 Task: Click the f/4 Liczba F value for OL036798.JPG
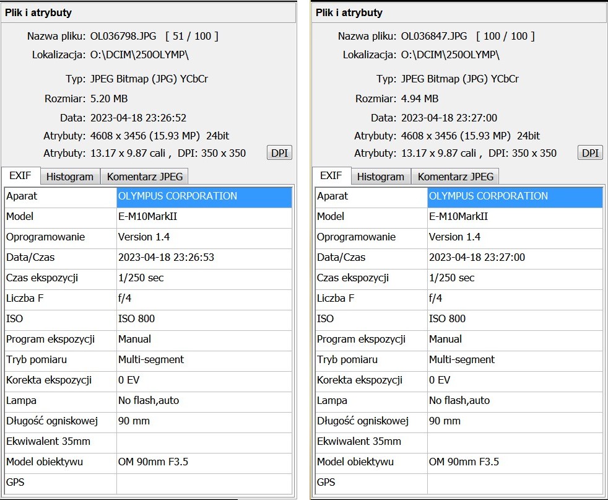point(125,299)
